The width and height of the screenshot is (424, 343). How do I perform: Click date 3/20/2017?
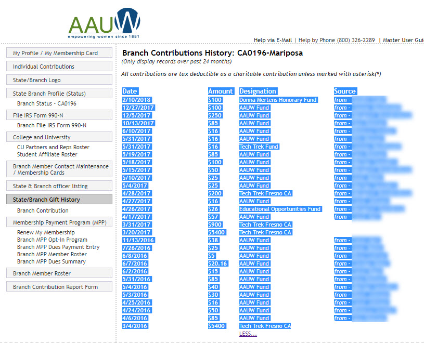coord(136,232)
